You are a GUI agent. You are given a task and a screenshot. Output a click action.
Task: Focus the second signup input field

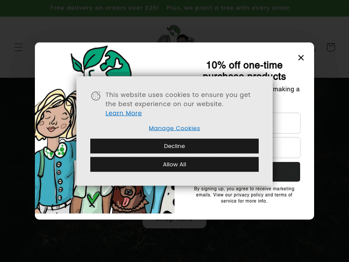pyautogui.click(x=286, y=148)
